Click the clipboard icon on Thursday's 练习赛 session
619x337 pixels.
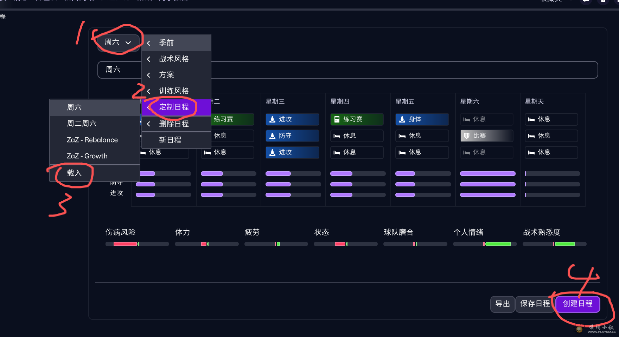[x=337, y=119]
